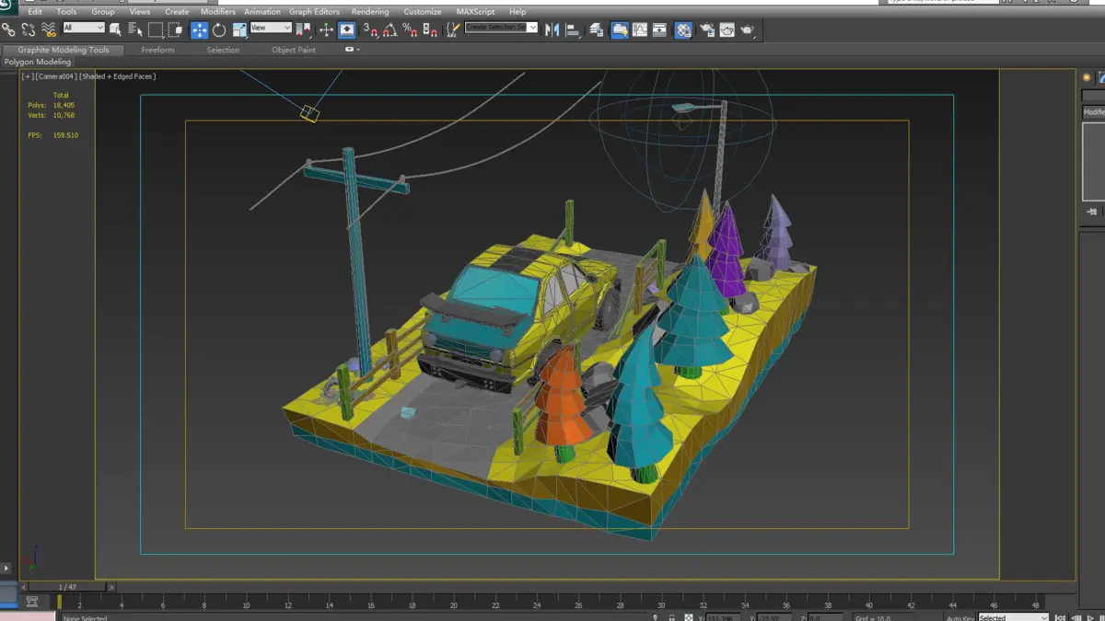Click the Bind to Space Warp icon
The width and height of the screenshot is (1105, 621).
click(49, 30)
